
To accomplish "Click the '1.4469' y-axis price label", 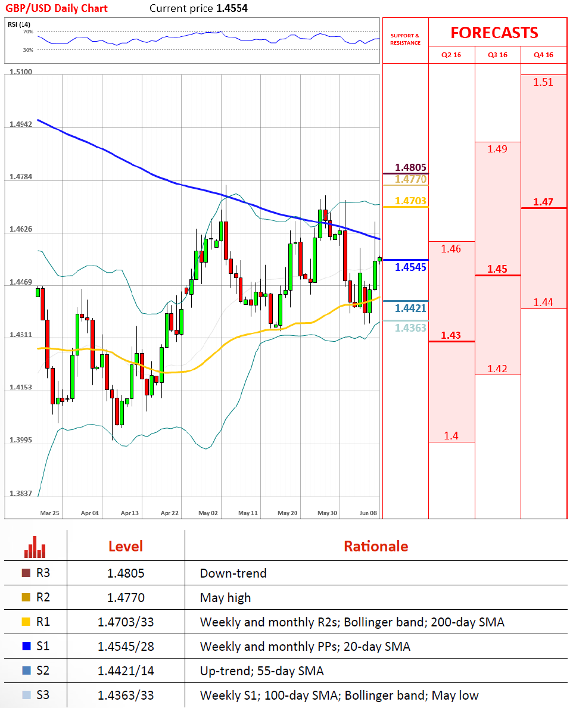I will click(21, 282).
